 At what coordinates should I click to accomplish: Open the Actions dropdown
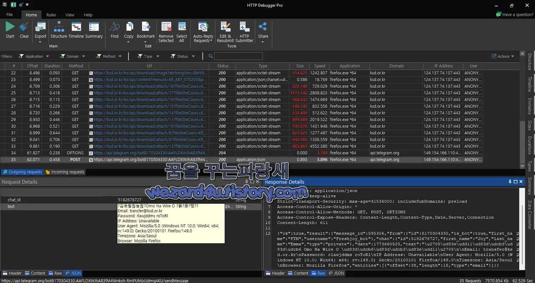point(502,56)
